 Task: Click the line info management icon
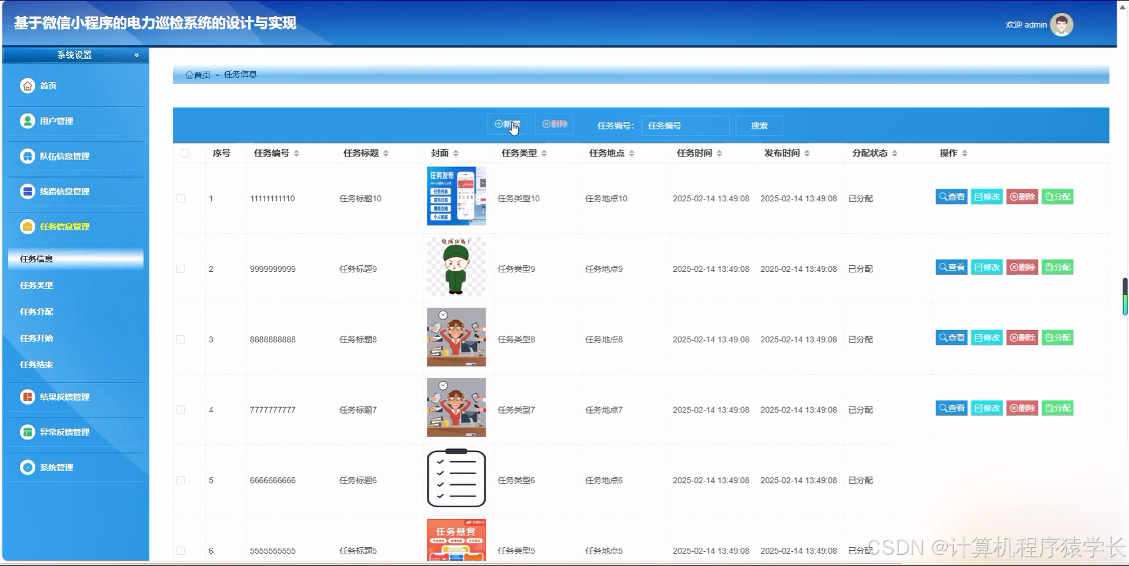[28, 191]
